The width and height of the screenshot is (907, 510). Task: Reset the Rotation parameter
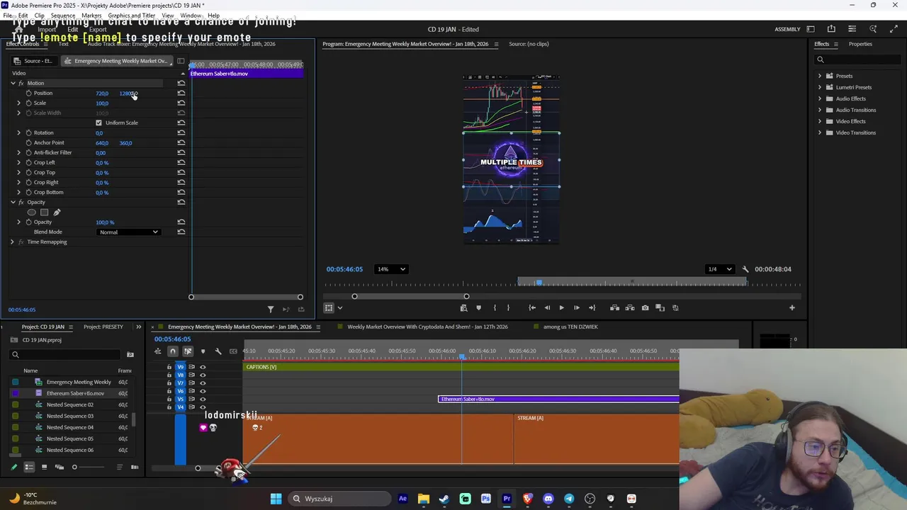click(x=181, y=133)
